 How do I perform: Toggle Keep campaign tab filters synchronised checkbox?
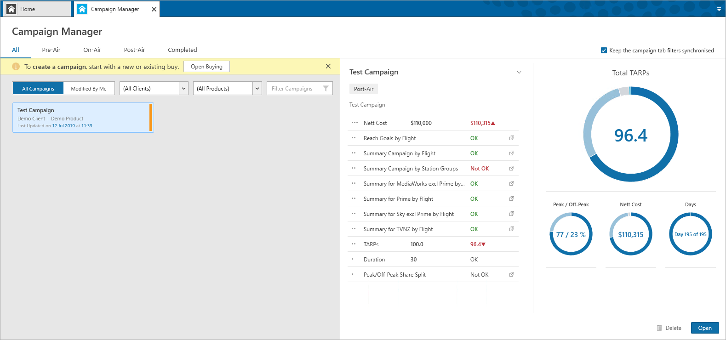click(604, 51)
